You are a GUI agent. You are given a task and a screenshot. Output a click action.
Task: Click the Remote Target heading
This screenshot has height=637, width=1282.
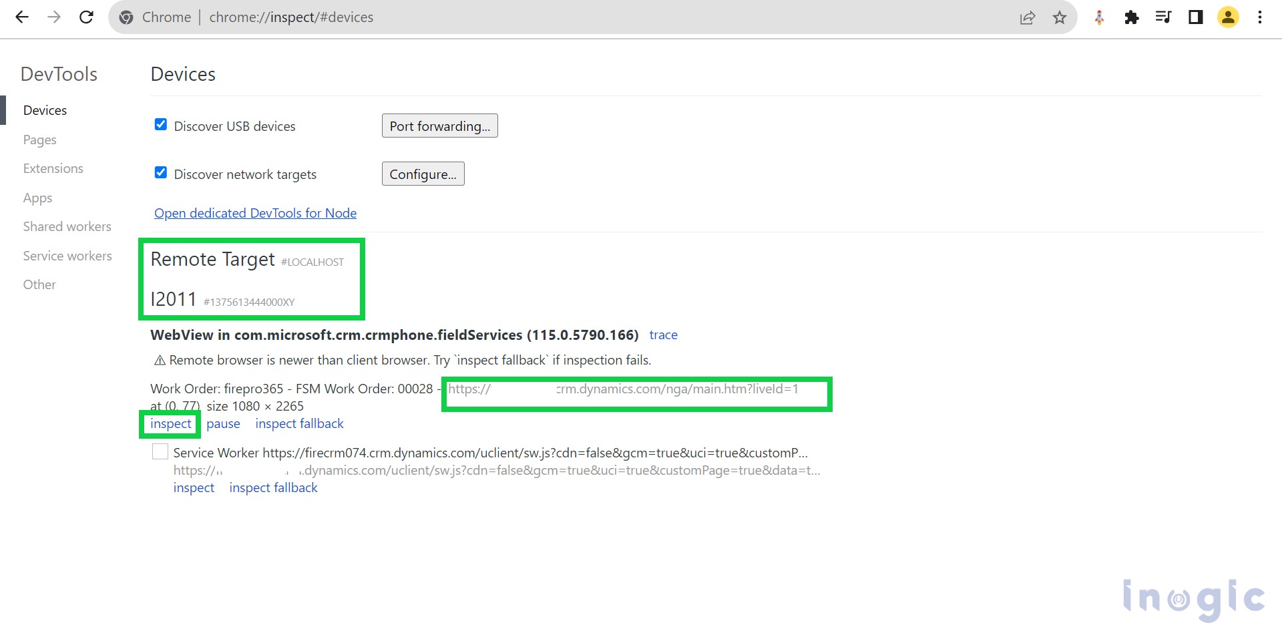coord(212,259)
